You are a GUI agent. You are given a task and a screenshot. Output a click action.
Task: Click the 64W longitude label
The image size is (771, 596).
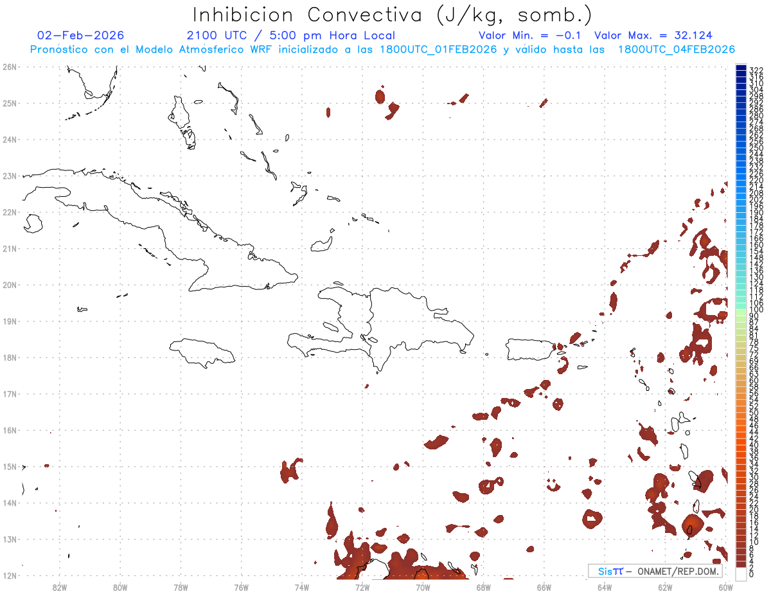(x=605, y=586)
